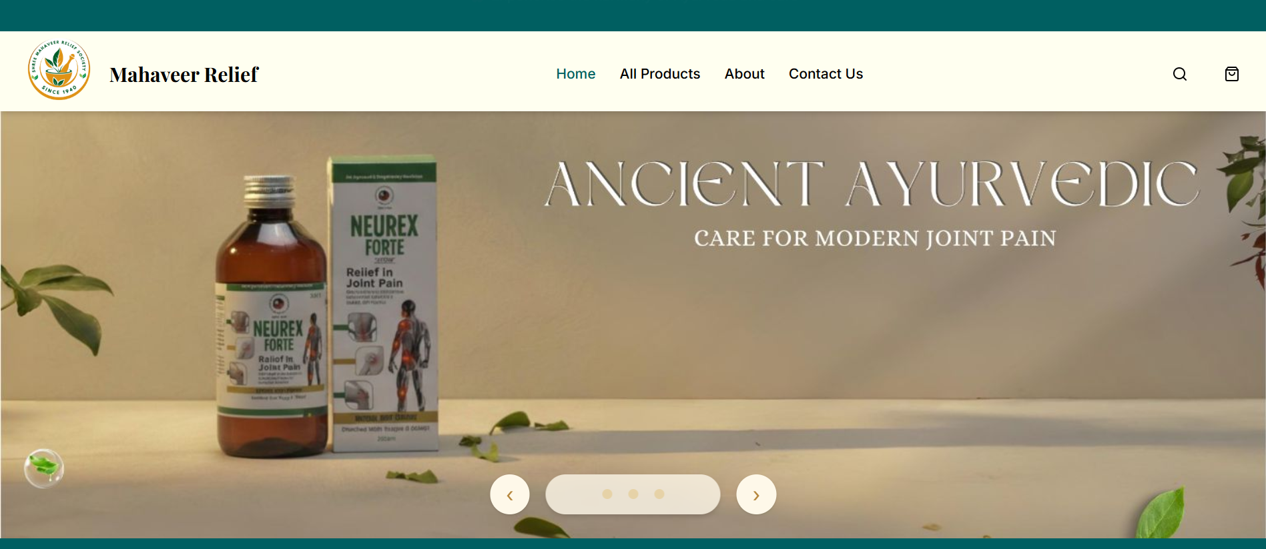Click the Neurex Forte product box image
Viewport: 1266px width, 549px height.
(x=384, y=303)
